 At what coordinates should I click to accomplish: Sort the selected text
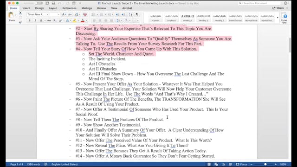click(130, 14)
